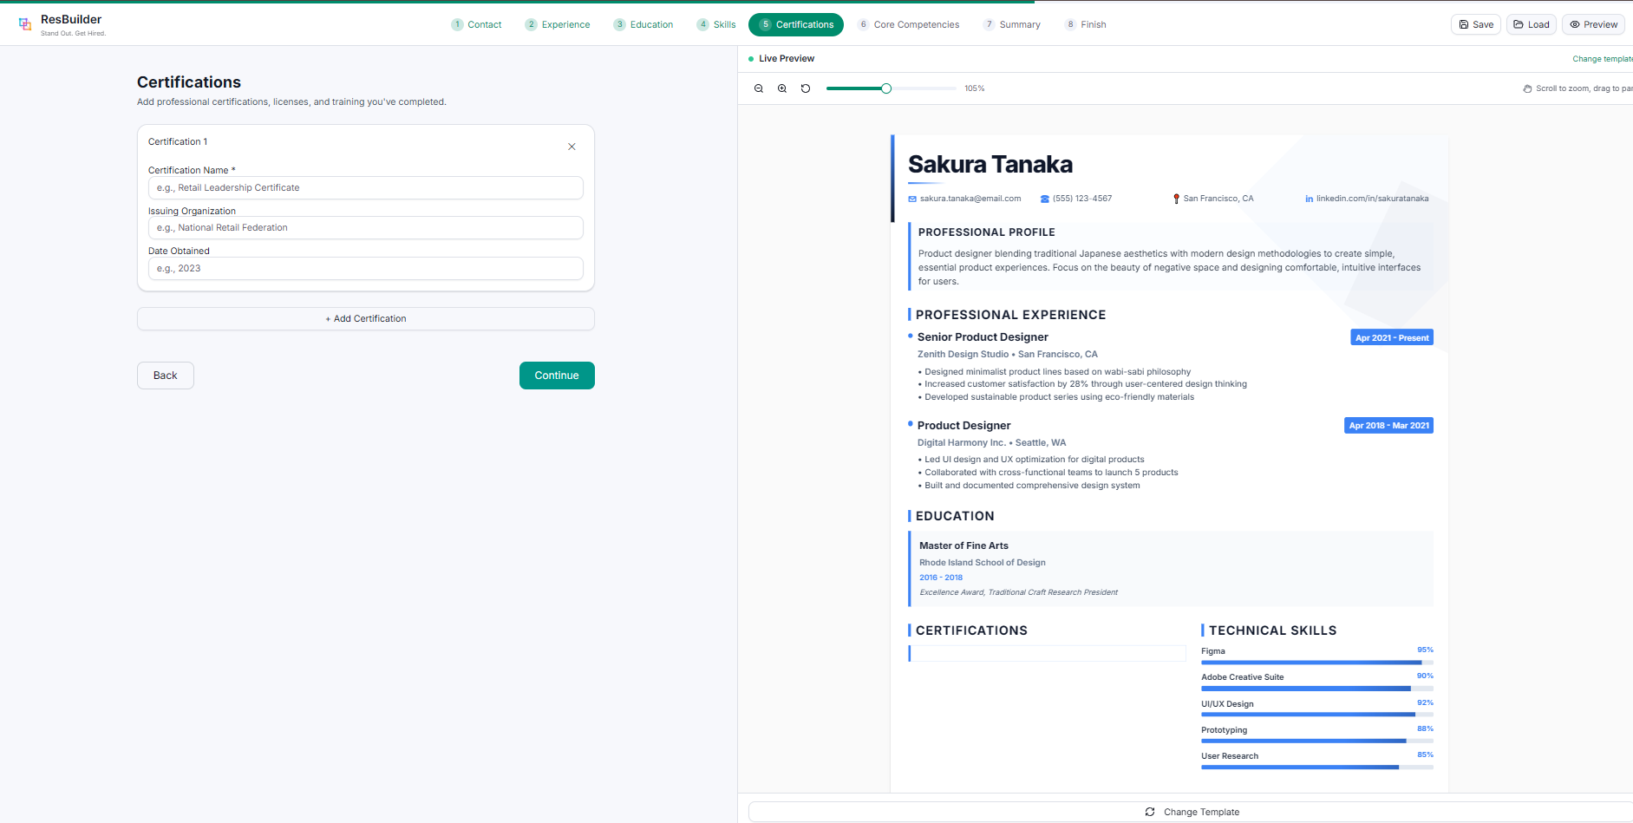Click the zoom out magnifier icon
Viewport: 1633px width, 823px height.
coord(759,88)
